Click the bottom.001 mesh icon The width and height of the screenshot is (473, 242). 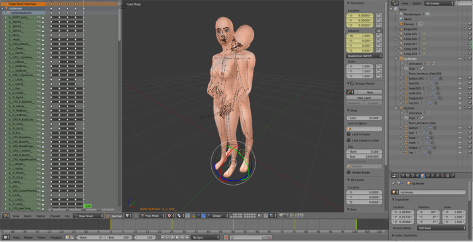(406, 79)
